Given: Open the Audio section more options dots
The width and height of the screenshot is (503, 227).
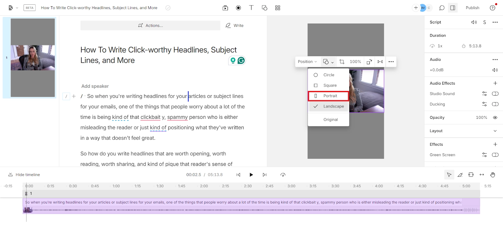Looking at the screenshot, I should point(495,60).
